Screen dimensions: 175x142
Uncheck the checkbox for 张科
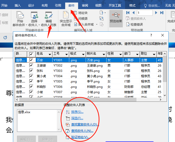[x=31, y=71]
